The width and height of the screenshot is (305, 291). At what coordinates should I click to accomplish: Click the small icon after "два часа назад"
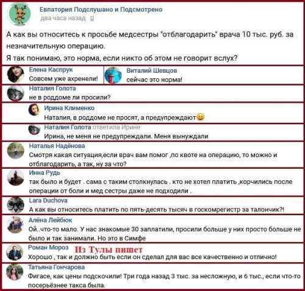pyautogui.click(x=92, y=19)
